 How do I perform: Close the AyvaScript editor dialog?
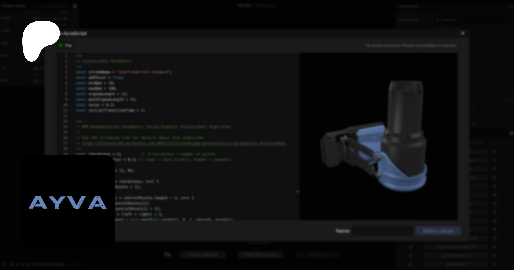coord(463,33)
